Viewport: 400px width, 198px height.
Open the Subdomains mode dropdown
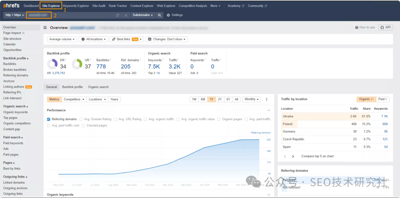coord(143,15)
